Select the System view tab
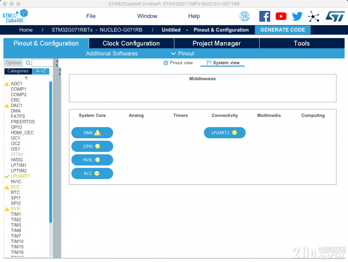348x262 pixels. 223,63
